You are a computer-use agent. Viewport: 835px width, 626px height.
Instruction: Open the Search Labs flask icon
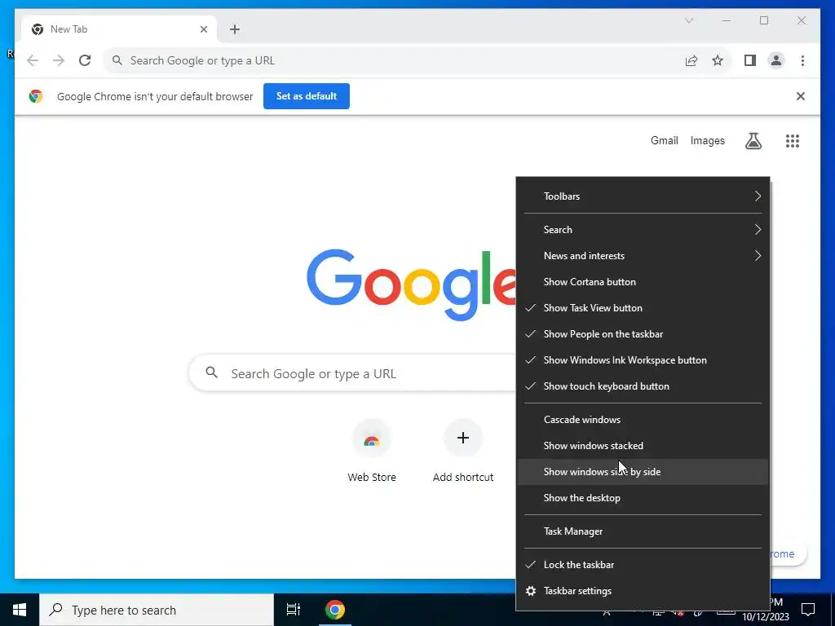click(x=753, y=141)
